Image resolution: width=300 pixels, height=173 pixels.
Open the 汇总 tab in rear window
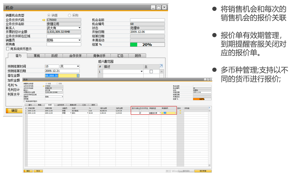click(120, 56)
